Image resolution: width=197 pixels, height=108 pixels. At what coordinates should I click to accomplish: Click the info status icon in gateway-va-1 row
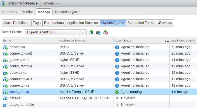[x=117, y=60]
